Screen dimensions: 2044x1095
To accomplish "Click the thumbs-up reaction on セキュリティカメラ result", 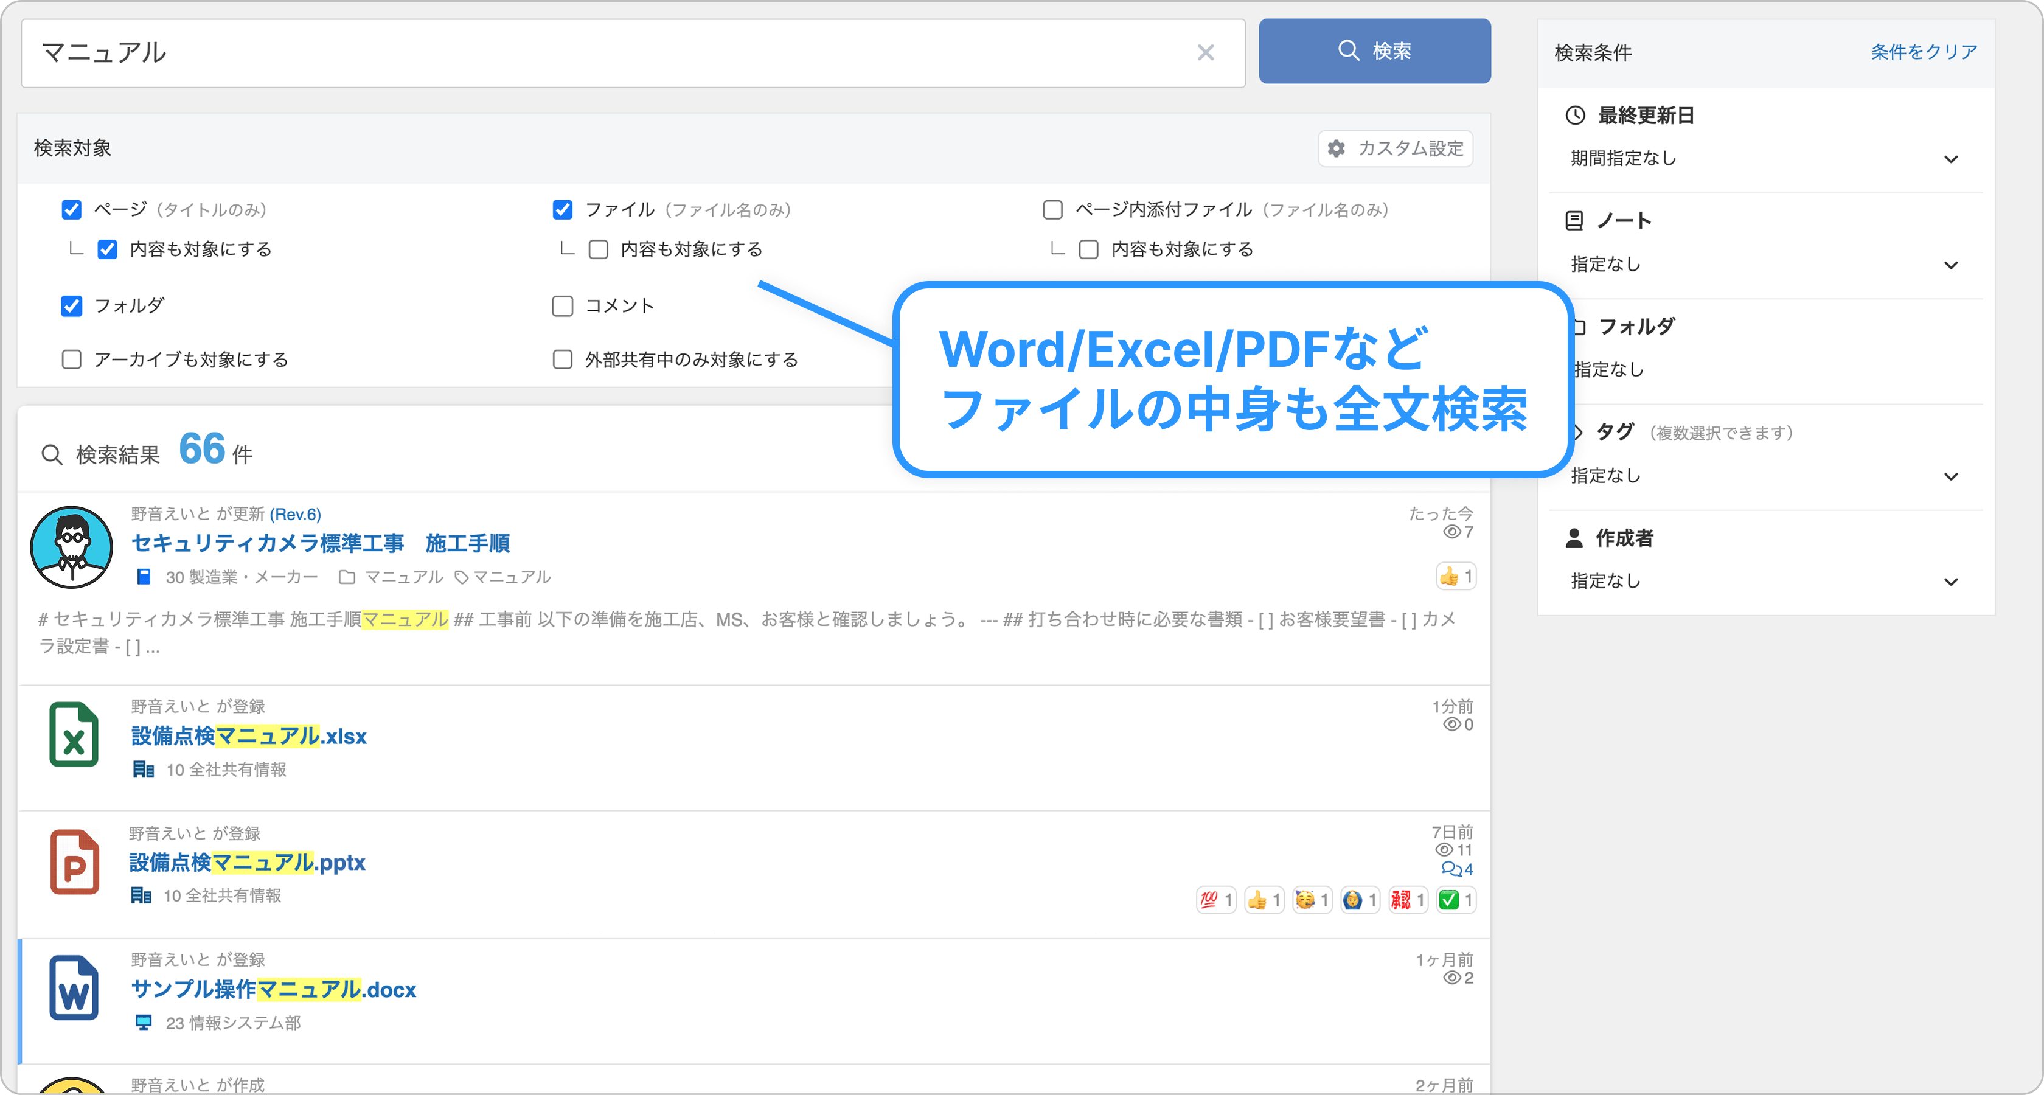I will pos(1456,576).
